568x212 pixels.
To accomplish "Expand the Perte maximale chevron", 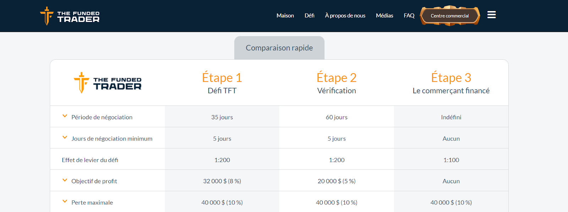I will click(x=65, y=201).
